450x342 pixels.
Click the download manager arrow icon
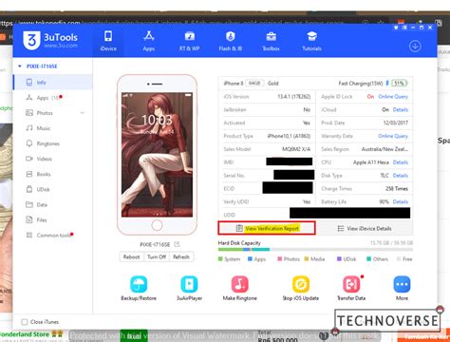tap(415, 47)
